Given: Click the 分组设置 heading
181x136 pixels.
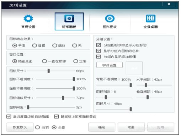Looking at the screenshot, I should (104, 39).
